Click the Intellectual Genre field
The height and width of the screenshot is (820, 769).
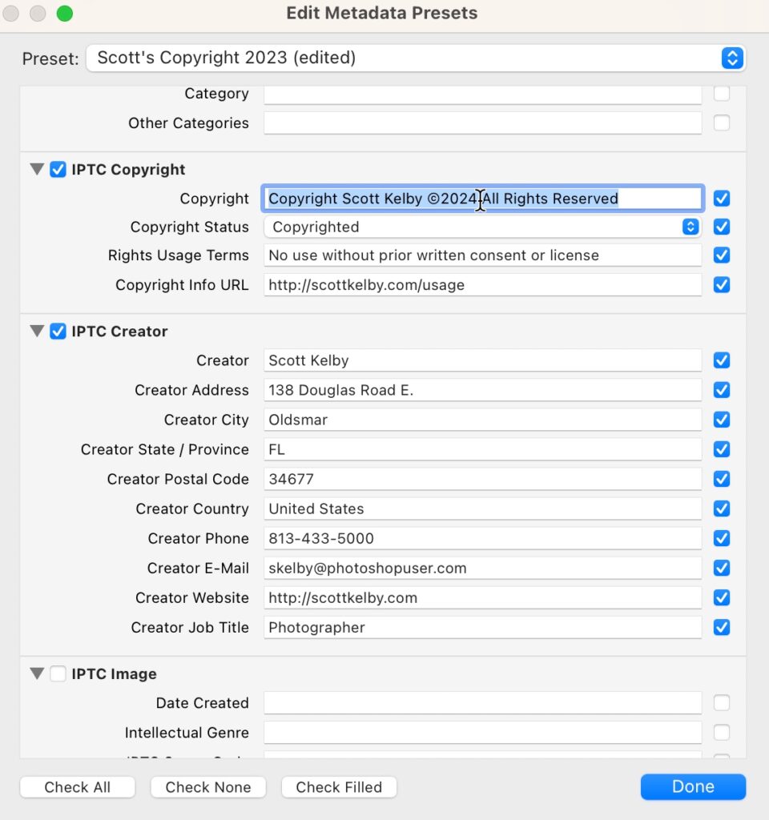[482, 733]
